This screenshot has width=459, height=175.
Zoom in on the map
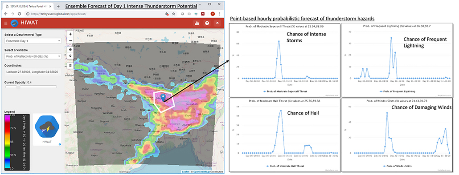(70, 34)
